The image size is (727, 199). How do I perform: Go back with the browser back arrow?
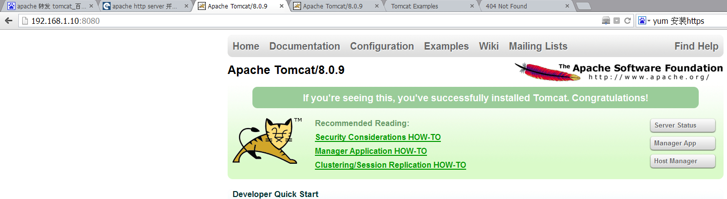click(8, 21)
